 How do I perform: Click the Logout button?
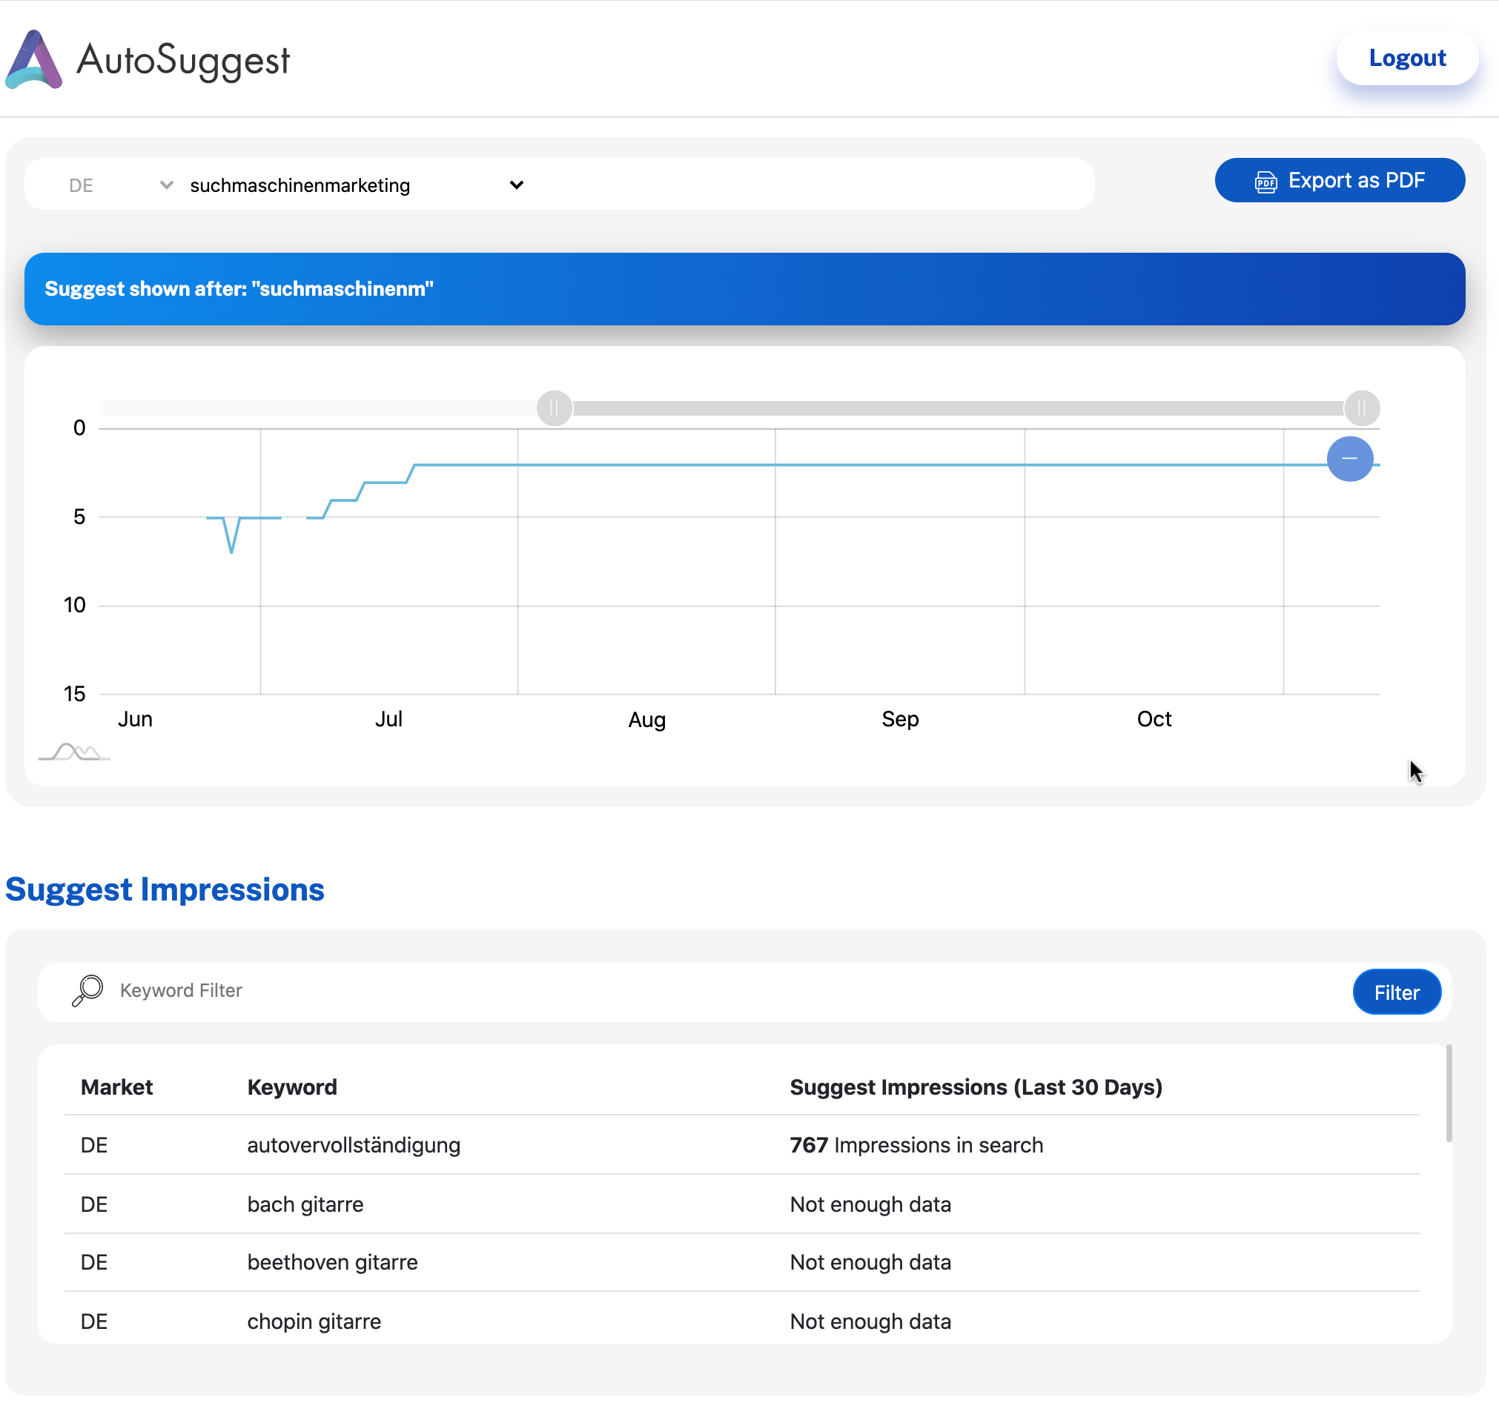tap(1407, 58)
